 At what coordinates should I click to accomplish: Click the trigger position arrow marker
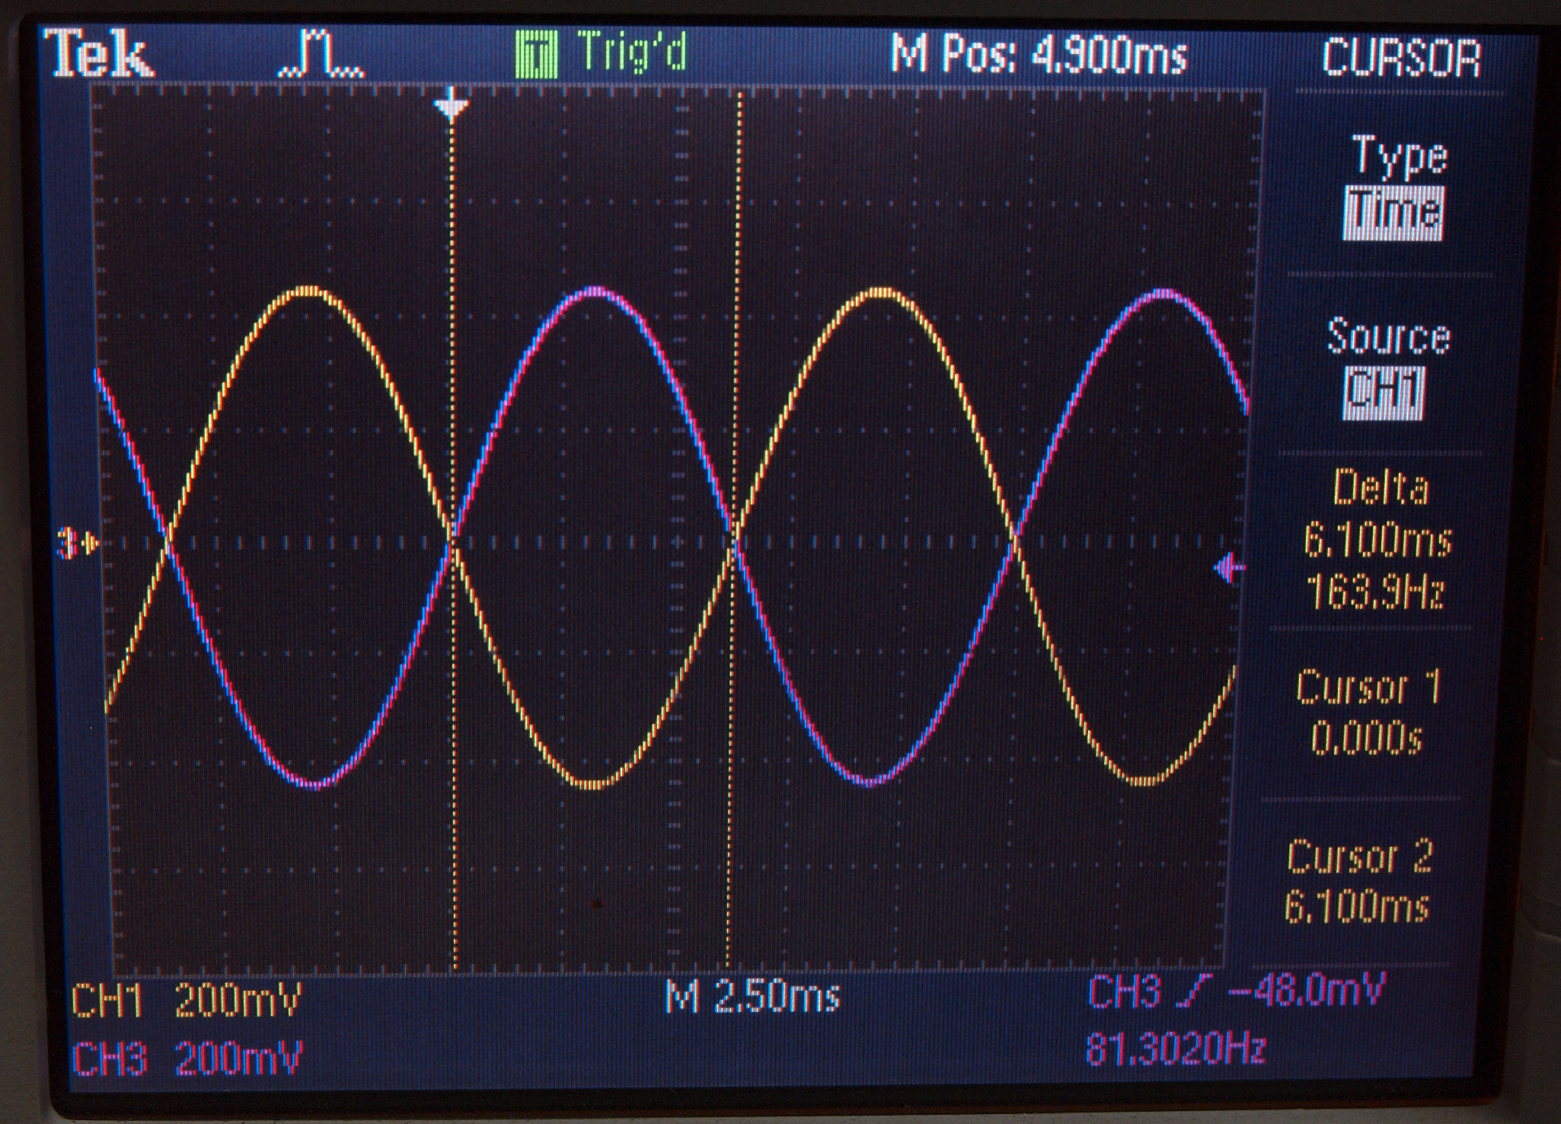452,105
